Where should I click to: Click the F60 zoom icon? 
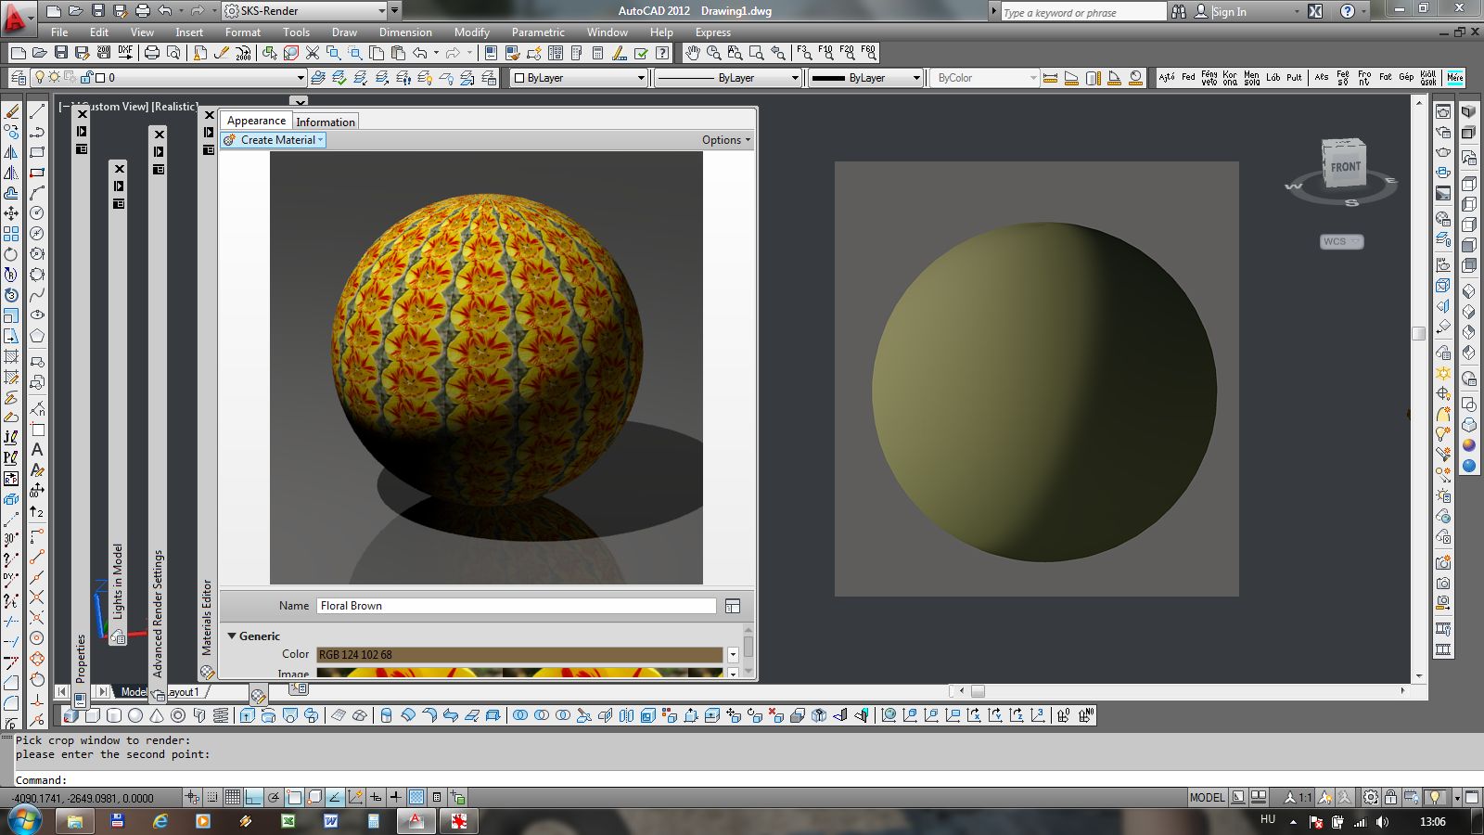[x=868, y=53]
